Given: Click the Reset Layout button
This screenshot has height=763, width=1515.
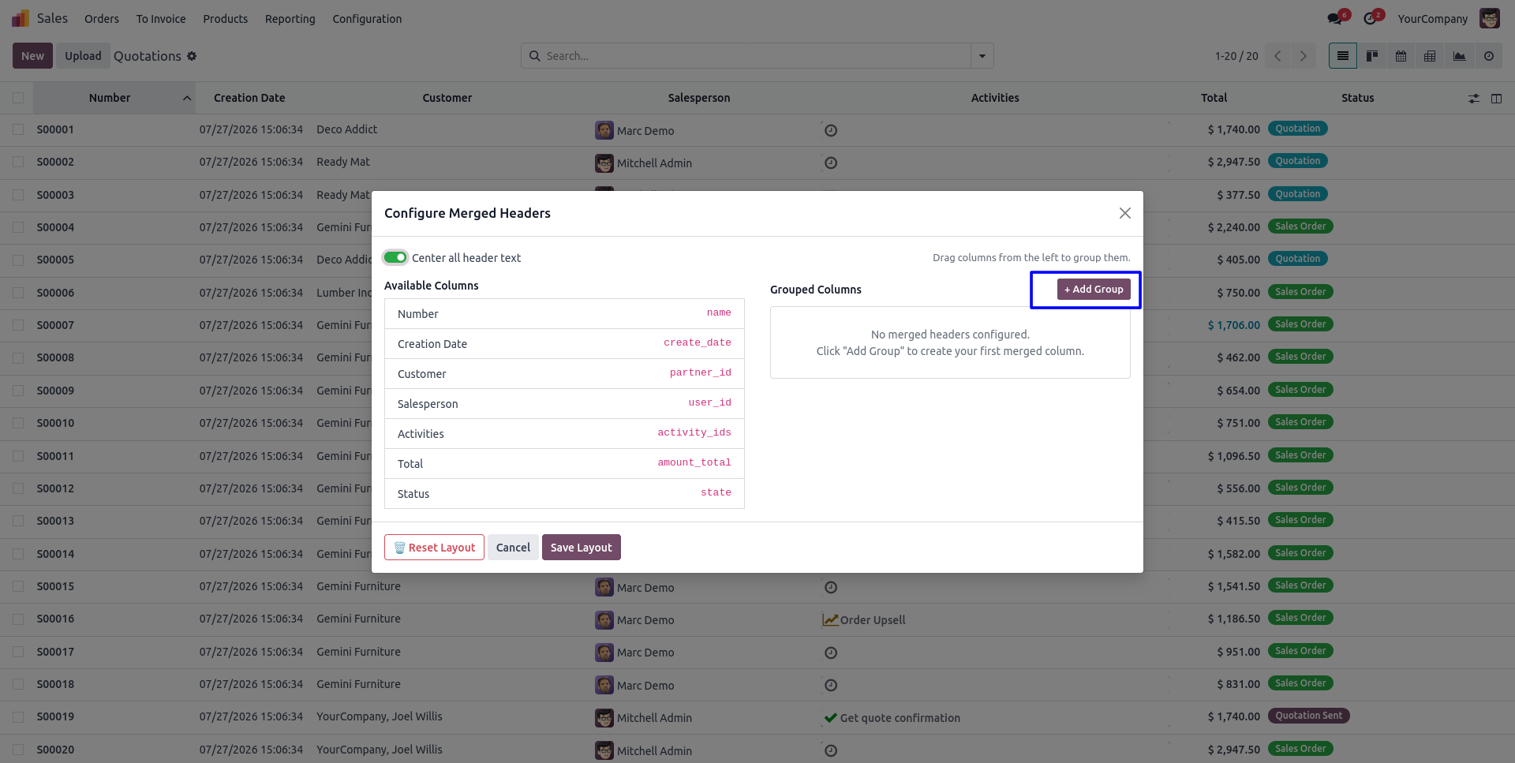Looking at the screenshot, I should [434, 548].
